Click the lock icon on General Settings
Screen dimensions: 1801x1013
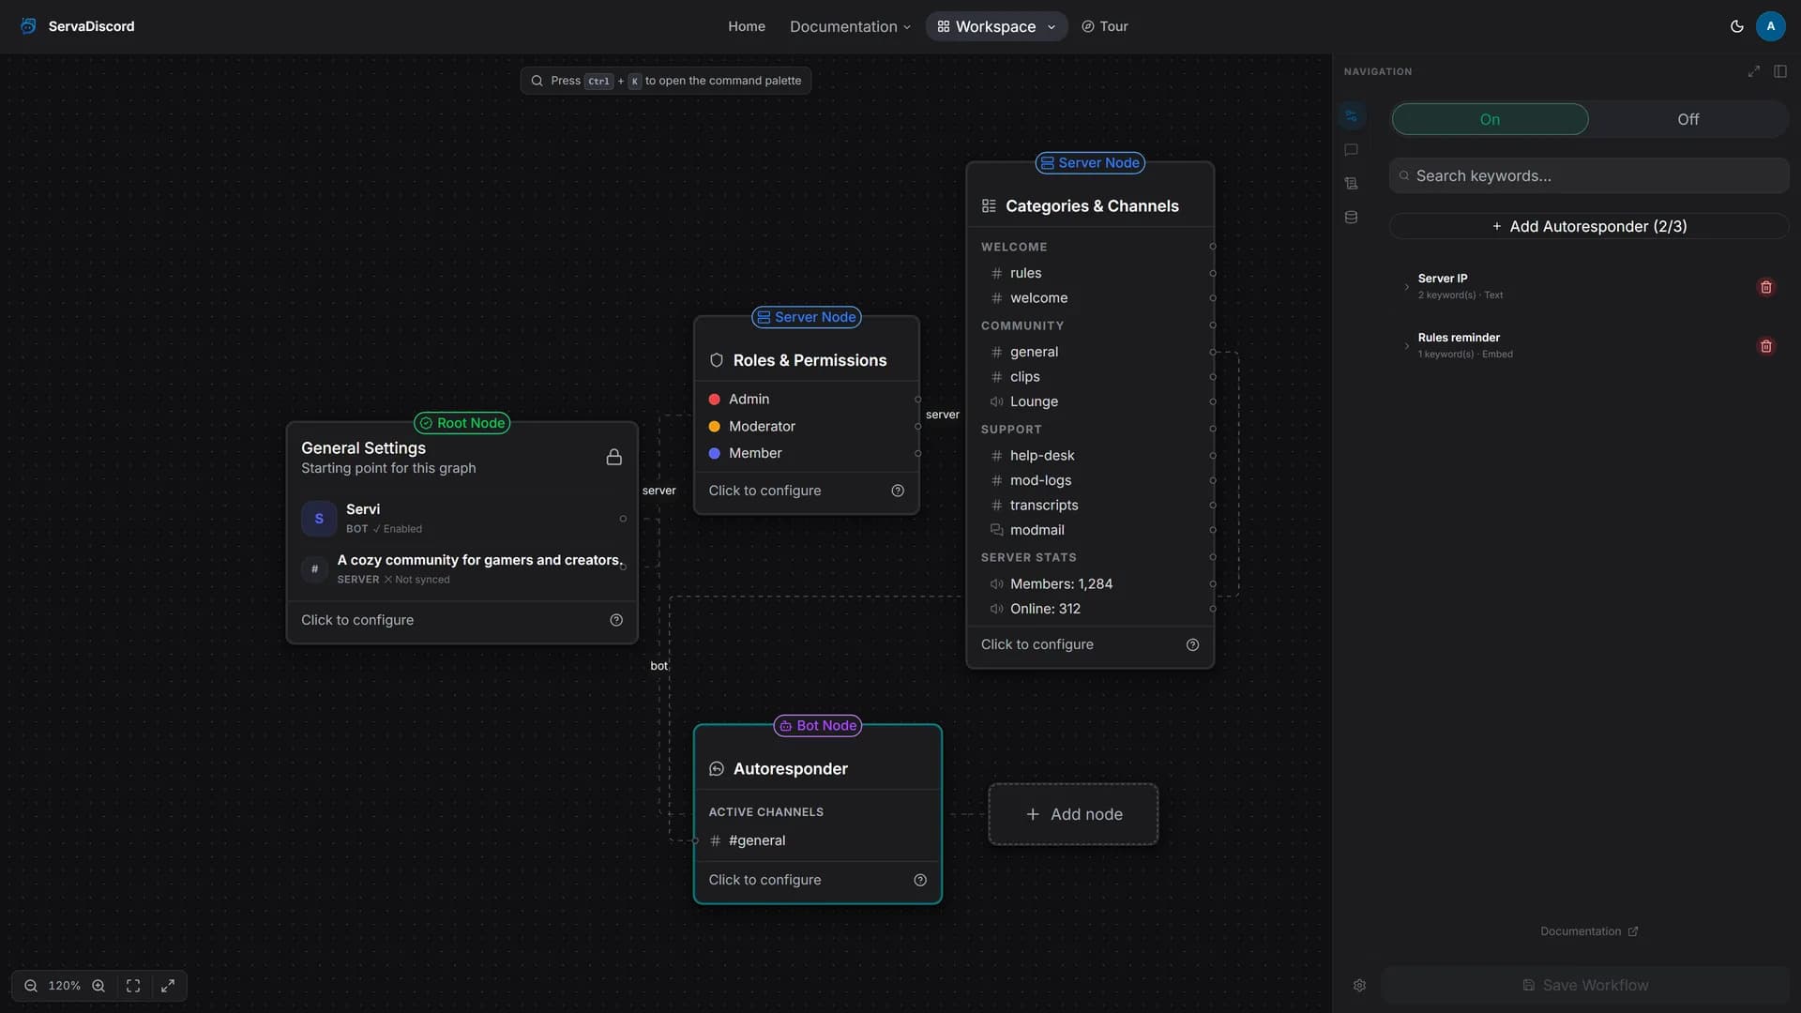[613, 457]
